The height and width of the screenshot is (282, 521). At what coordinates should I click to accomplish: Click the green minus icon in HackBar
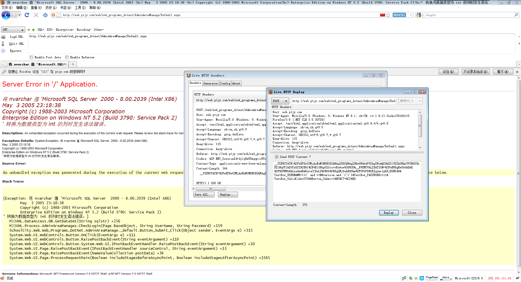tap(29, 30)
